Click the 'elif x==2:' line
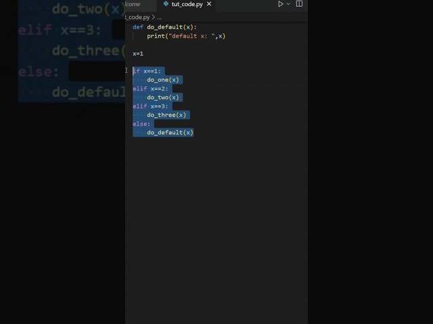 pyautogui.click(x=150, y=88)
